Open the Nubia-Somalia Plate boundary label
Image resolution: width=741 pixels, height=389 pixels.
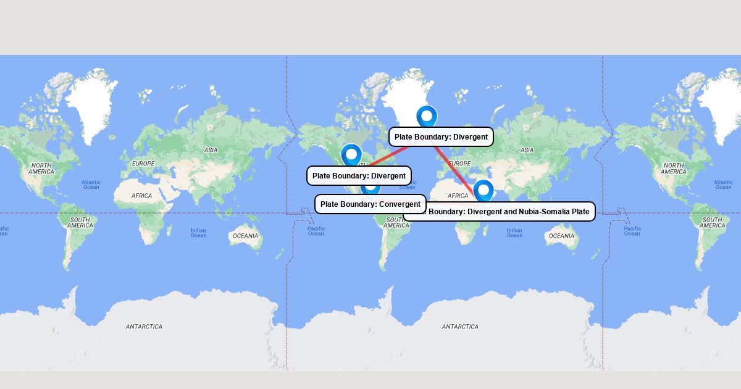coord(499,212)
